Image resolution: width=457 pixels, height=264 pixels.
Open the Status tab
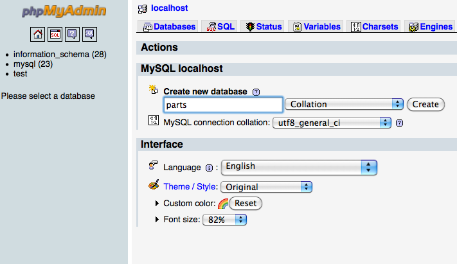coord(264,26)
